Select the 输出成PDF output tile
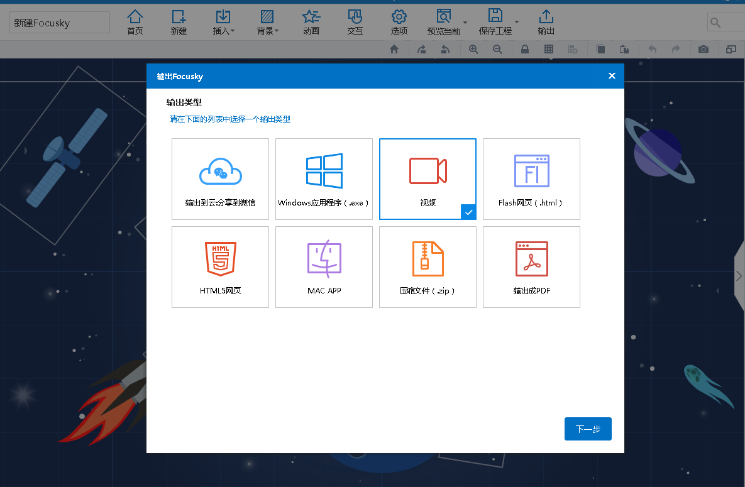The image size is (745, 487). pos(531,267)
